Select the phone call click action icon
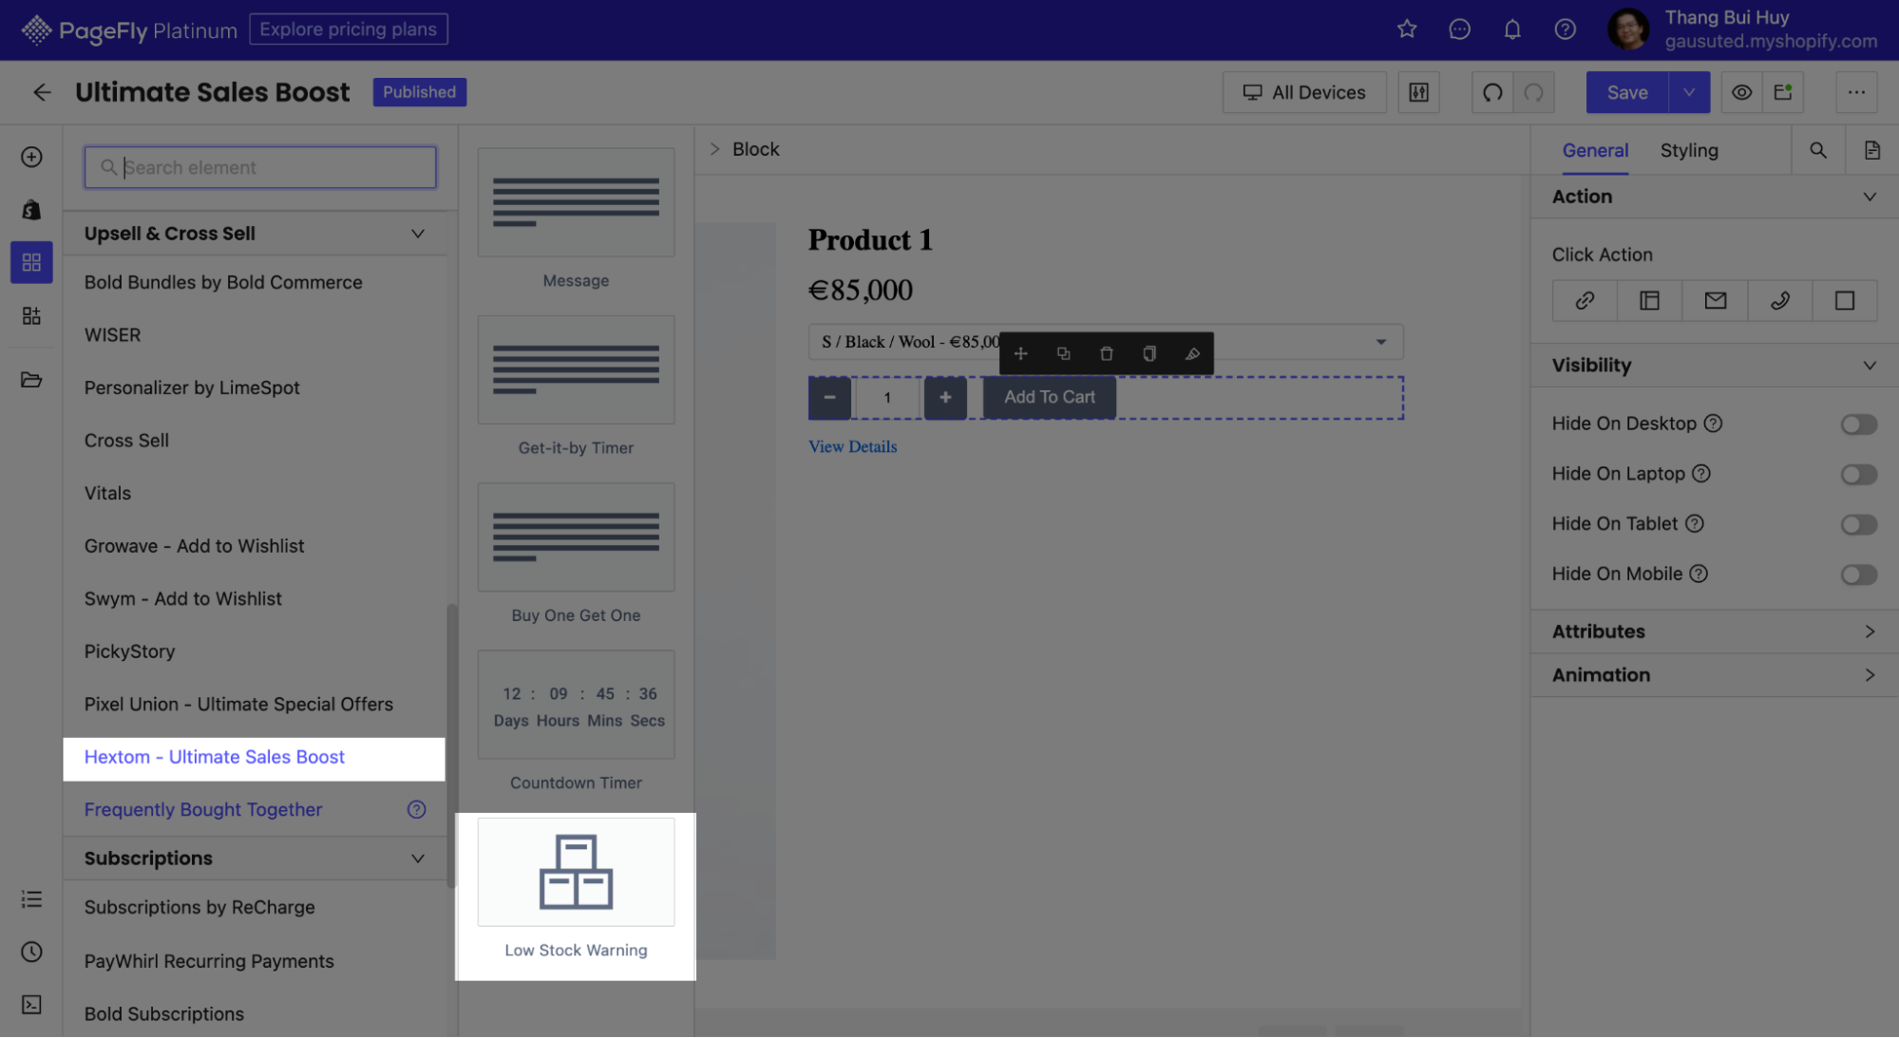1899x1038 pixels. coord(1779,301)
